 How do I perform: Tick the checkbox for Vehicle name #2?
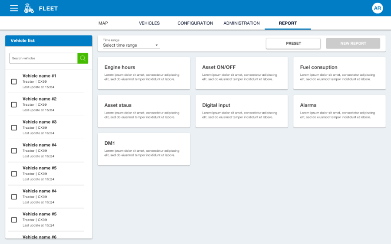click(14, 105)
